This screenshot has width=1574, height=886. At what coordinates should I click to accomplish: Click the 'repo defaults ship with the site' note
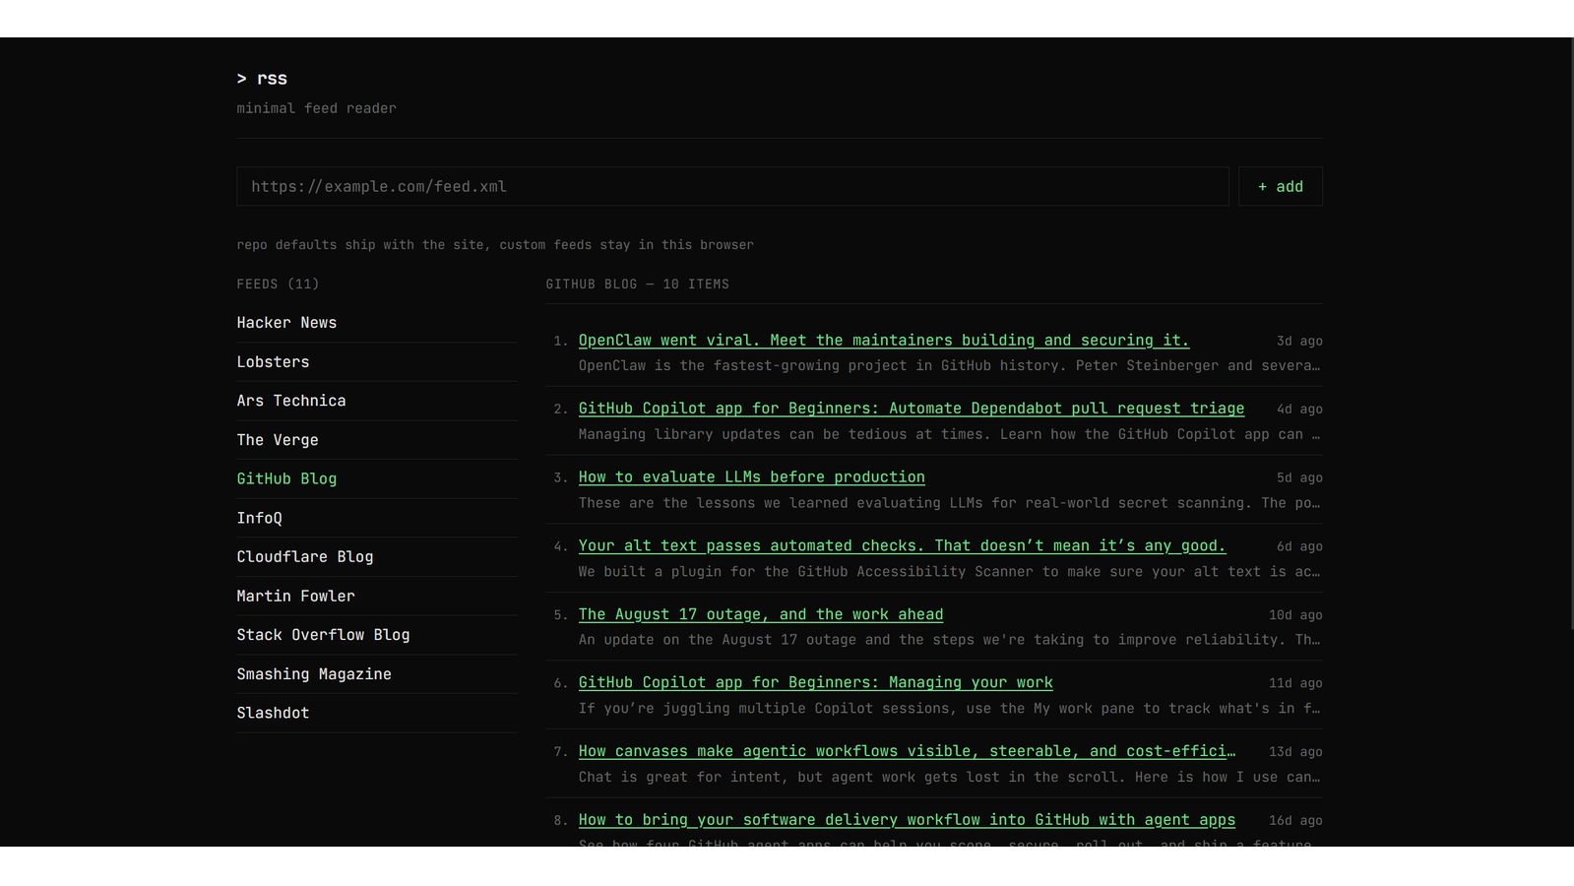point(495,245)
